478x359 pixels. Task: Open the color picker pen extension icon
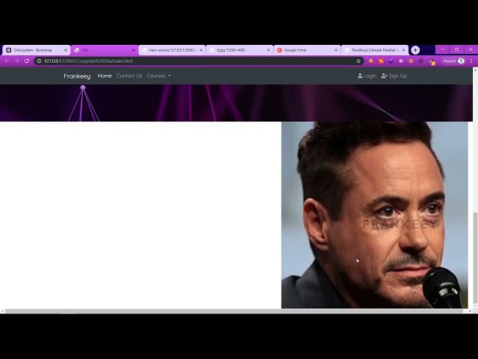pos(432,61)
